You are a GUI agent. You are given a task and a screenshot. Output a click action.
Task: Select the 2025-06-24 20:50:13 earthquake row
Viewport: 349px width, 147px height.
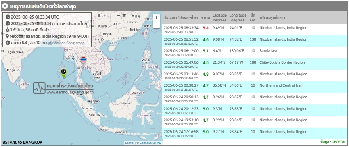click(255, 99)
